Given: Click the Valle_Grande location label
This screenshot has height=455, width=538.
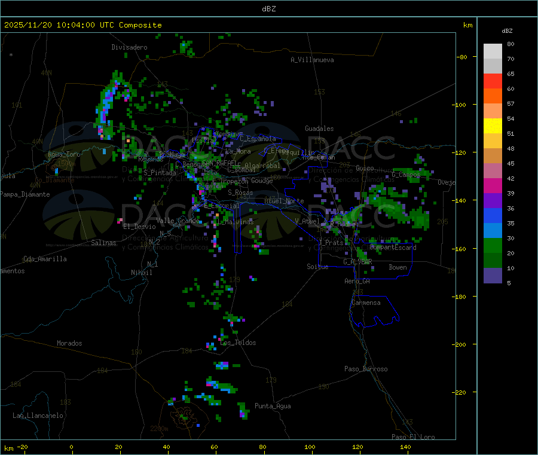Looking at the screenshot, I should (x=178, y=221).
